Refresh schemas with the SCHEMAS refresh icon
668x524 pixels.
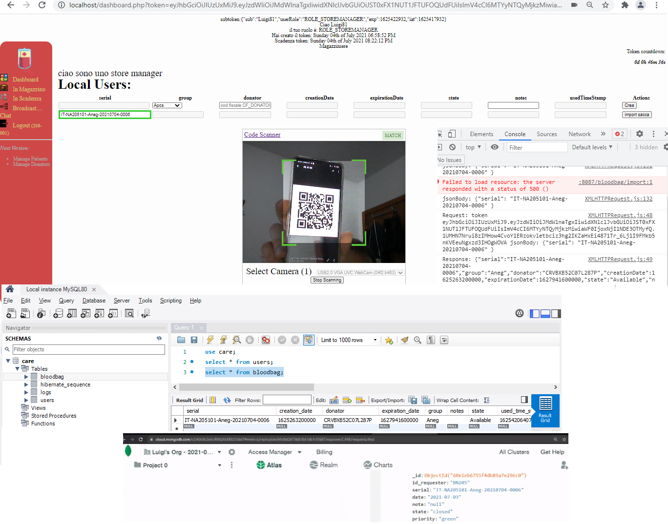point(159,338)
